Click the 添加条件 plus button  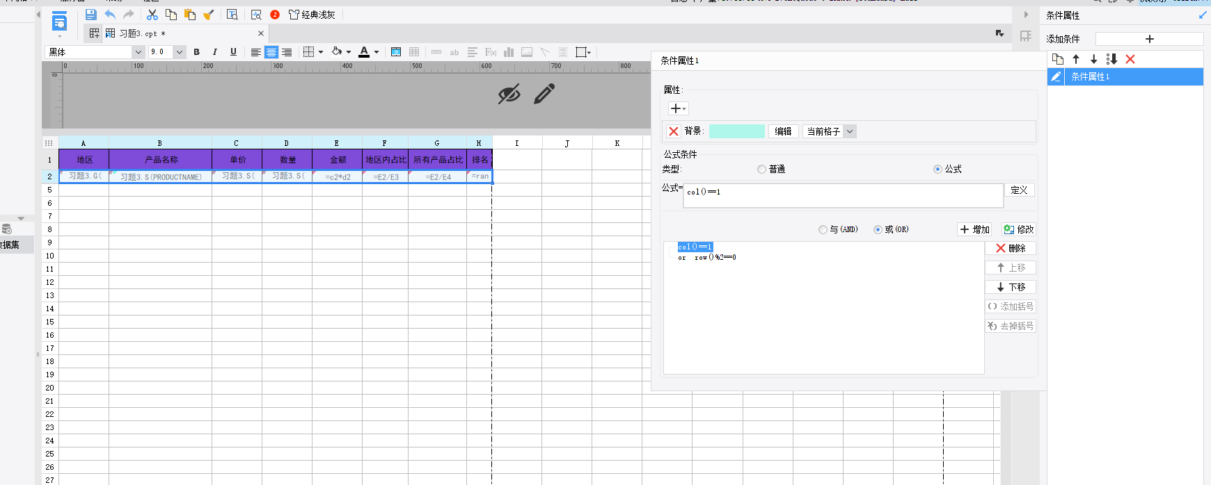tap(1149, 39)
